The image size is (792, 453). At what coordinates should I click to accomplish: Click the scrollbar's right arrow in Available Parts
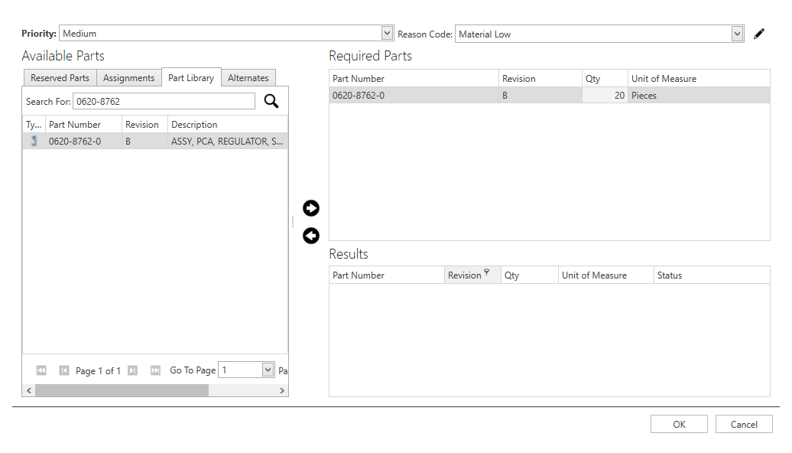click(x=282, y=390)
